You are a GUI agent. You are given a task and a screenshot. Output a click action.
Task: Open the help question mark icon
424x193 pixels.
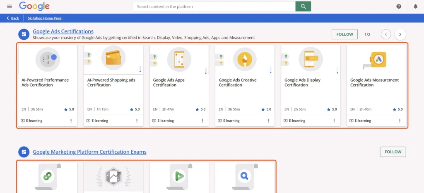(399, 7)
